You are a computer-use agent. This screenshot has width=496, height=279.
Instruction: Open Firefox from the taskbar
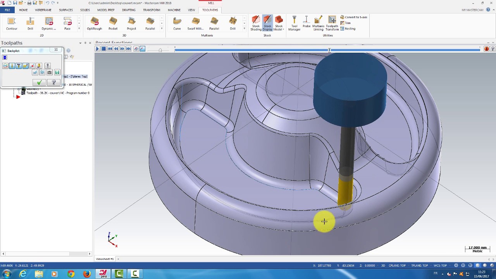pos(87,274)
